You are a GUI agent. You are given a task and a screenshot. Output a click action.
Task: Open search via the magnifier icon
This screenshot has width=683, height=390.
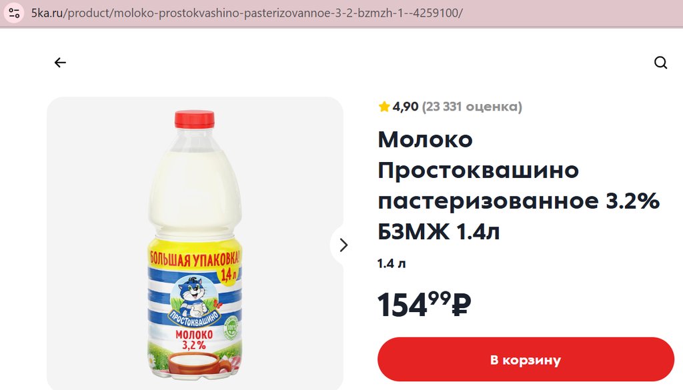tap(660, 63)
